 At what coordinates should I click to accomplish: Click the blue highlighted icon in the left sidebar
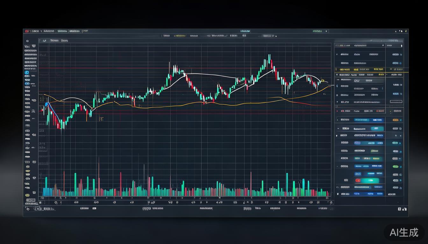27,73
